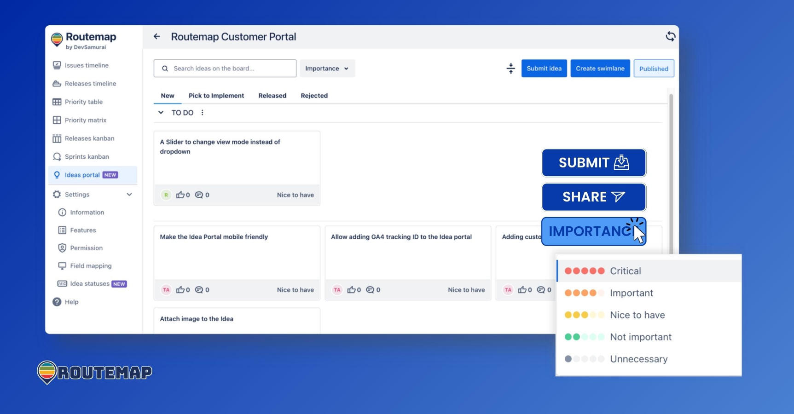794x414 pixels.
Task: Click the search ideas input field
Action: coord(225,69)
